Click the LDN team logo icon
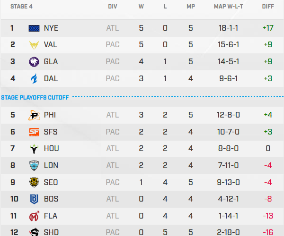 point(35,165)
